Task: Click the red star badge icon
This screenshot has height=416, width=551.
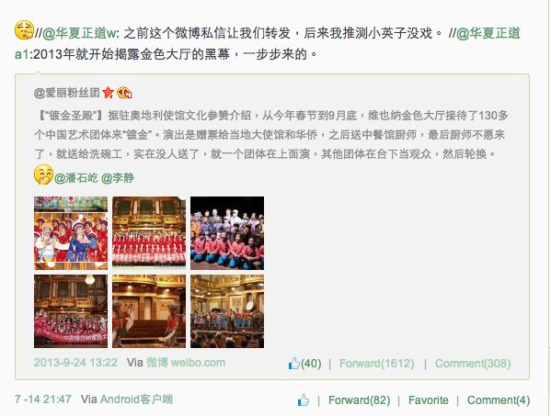Action: click(108, 93)
